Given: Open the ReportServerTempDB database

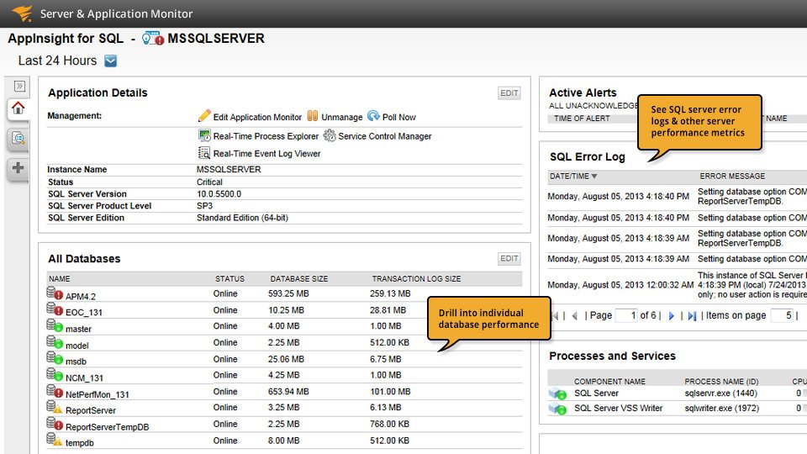Looking at the screenshot, I should 107,427.
